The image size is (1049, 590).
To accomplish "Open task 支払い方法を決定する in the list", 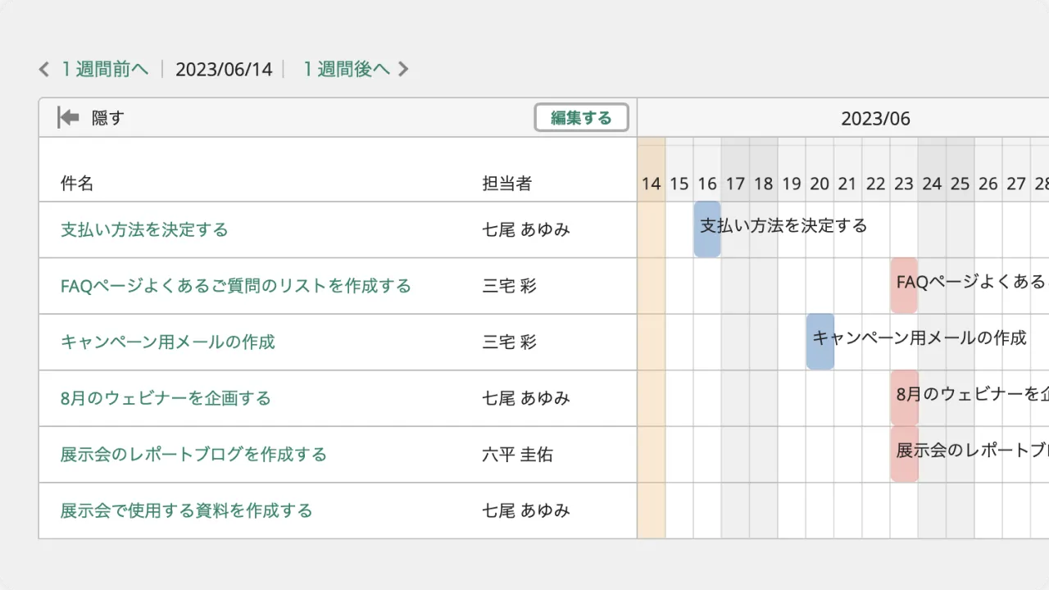I will click(x=144, y=229).
